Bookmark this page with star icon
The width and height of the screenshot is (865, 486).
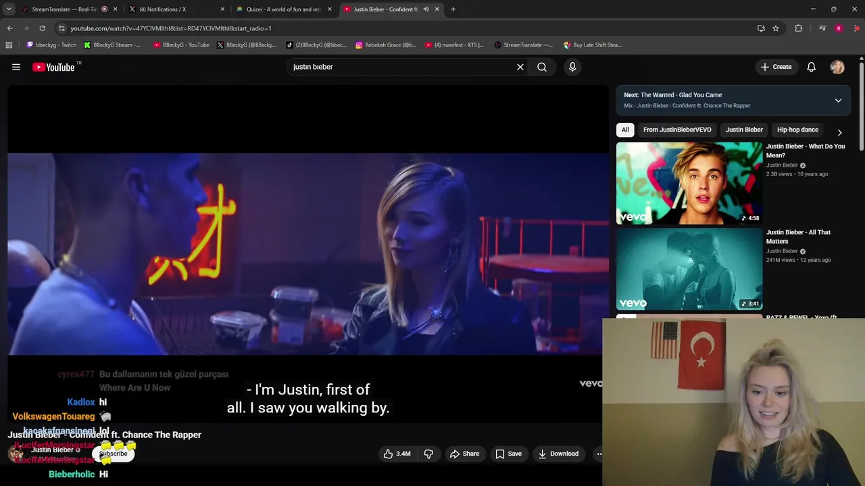(x=776, y=28)
